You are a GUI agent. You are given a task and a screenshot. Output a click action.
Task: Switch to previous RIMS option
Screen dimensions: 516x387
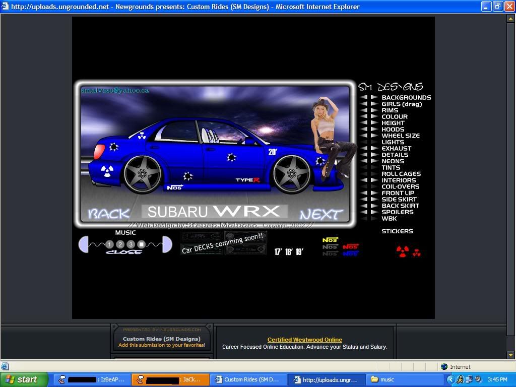pos(364,110)
